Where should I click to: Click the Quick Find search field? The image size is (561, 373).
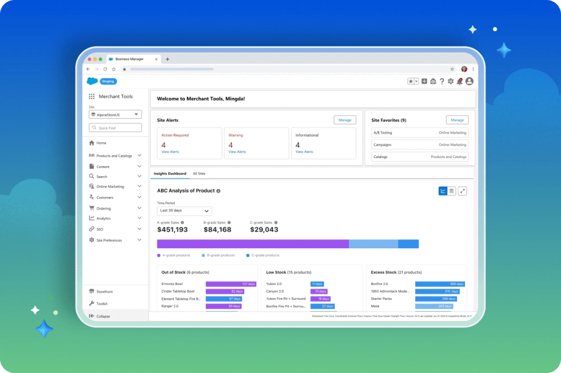[x=115, y=127]
